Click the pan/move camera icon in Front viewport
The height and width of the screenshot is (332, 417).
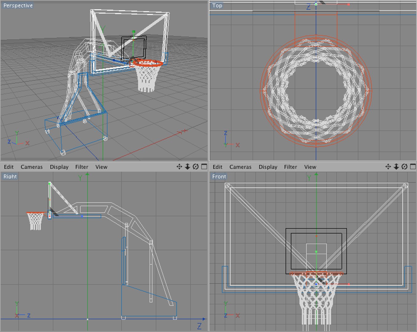(388, 167)
